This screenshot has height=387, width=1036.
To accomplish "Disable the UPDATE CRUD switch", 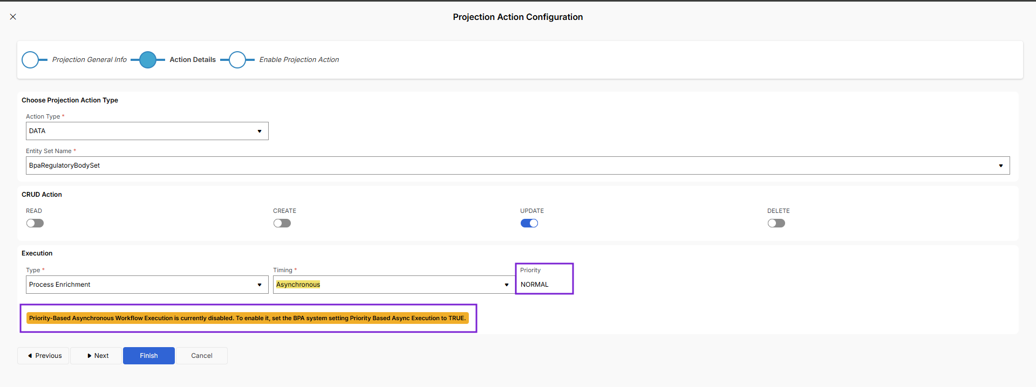I will 529,223.
